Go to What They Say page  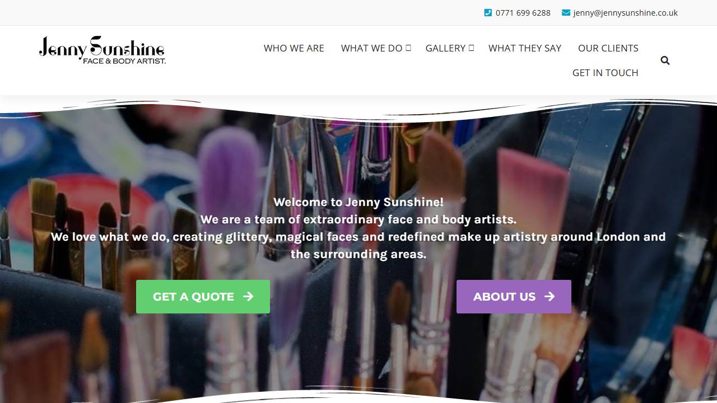pyautogui.click(x=525, y=48)
